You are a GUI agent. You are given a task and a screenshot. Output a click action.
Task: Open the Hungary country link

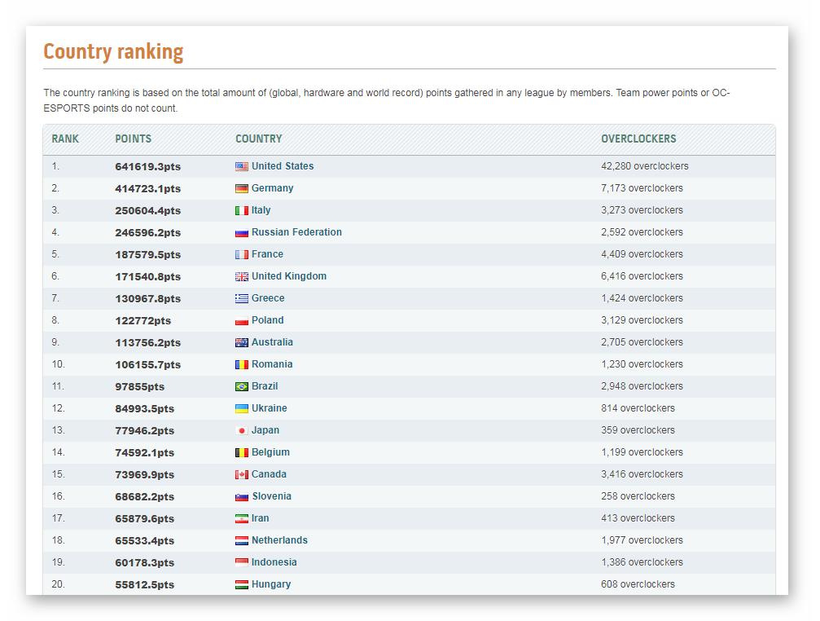pyautogui.click(x=271, y=584)
